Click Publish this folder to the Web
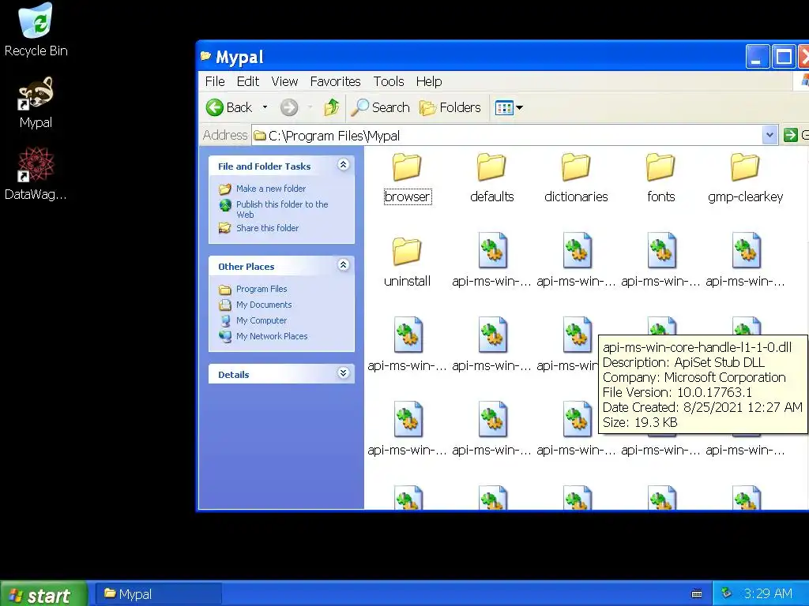The width and height of the screenshot is (809, 606). click(282, 209)
